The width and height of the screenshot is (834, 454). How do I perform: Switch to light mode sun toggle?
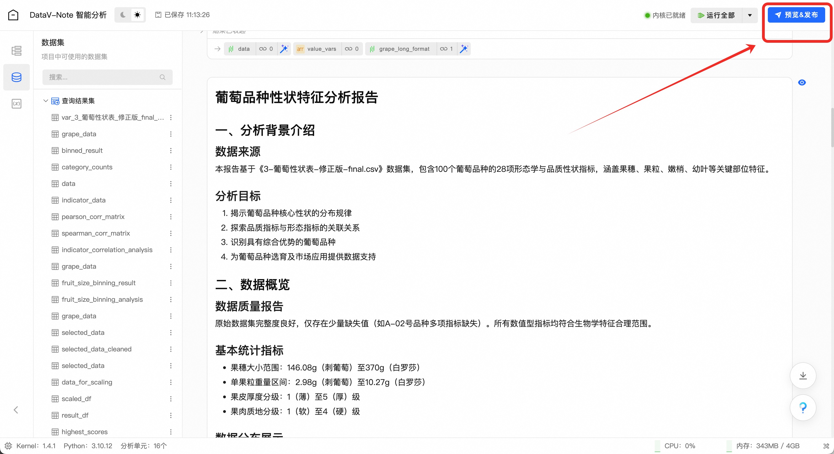(137, 15)
